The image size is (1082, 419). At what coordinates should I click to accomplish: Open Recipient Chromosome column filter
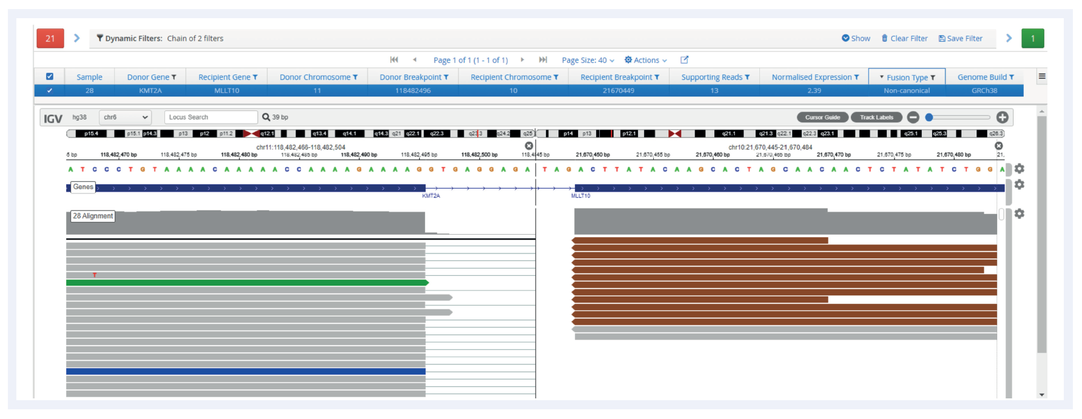pyautogui.click(x=556, y=77)
